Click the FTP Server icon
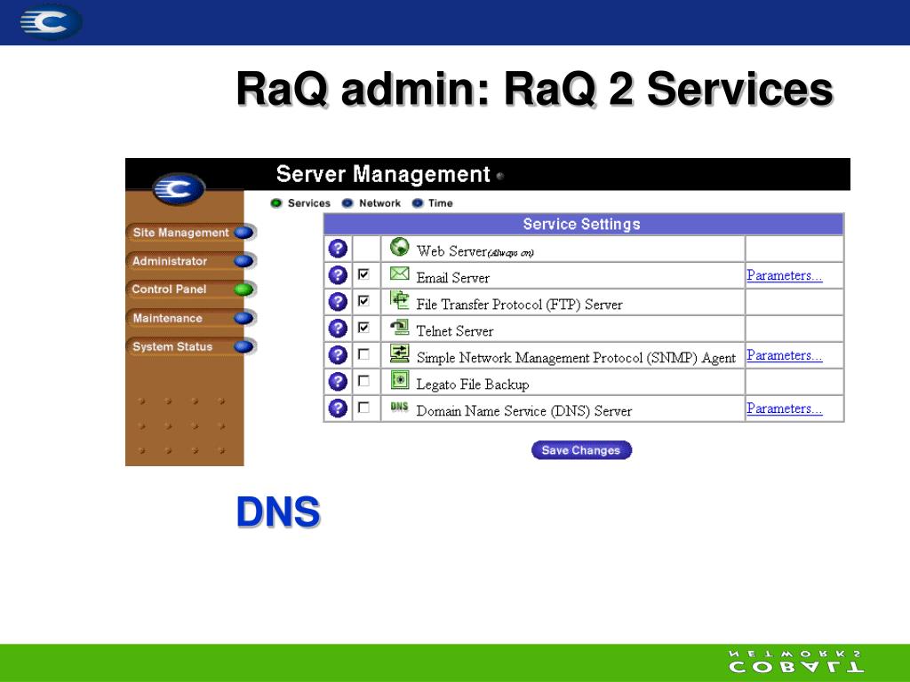 [x=399, y=300]
